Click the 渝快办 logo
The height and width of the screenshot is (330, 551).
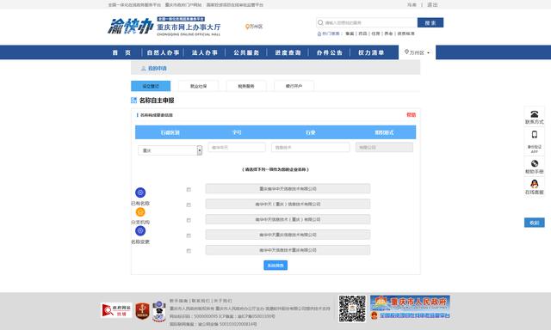(x=130, y=26)
